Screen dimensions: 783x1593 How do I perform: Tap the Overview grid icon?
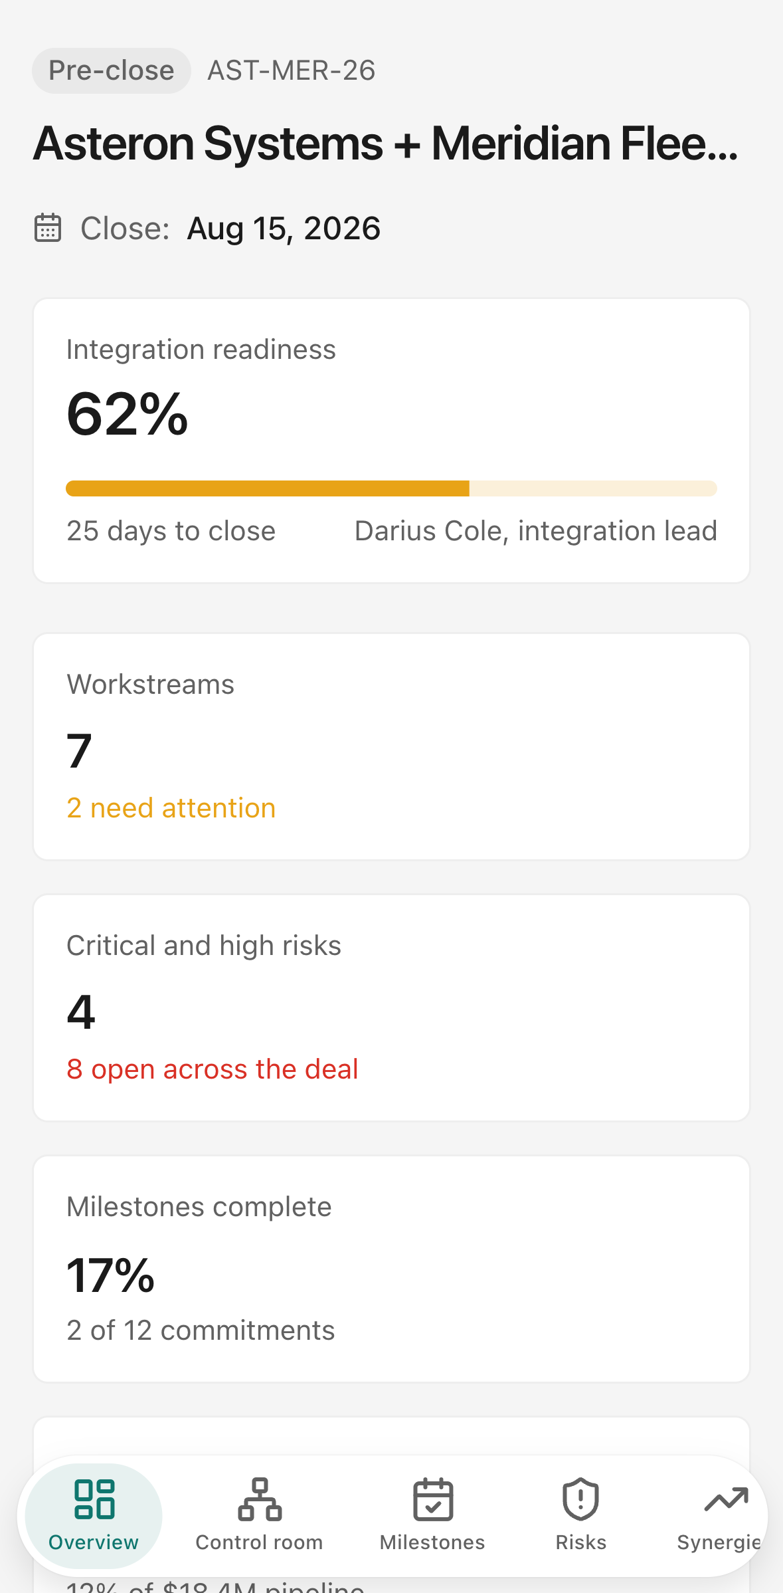tap(94, 1499)
